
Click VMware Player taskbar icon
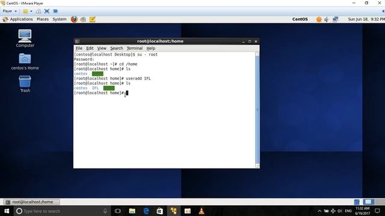(x=174, y=211)
